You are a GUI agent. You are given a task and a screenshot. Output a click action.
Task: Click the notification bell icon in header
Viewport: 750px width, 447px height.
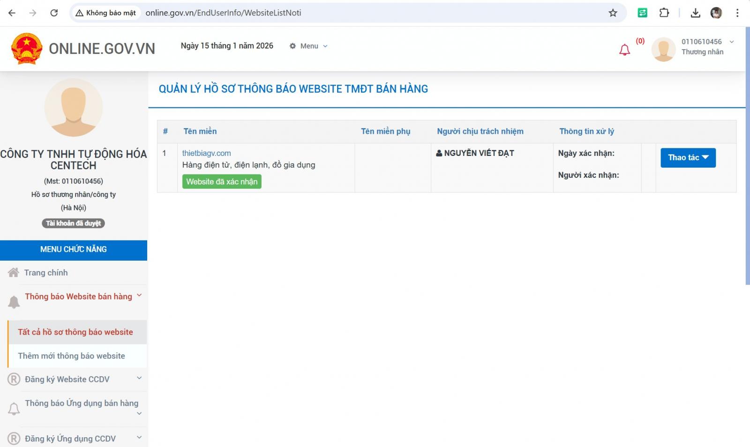[x=624, y=50]
